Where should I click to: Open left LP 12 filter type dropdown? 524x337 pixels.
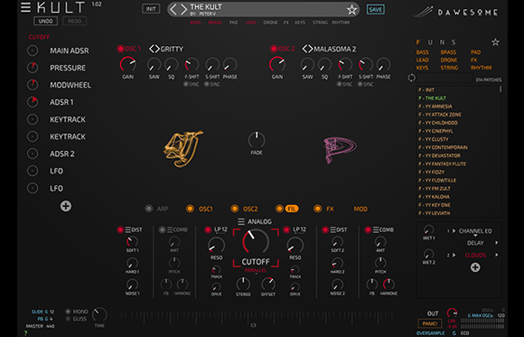(220, 230)
